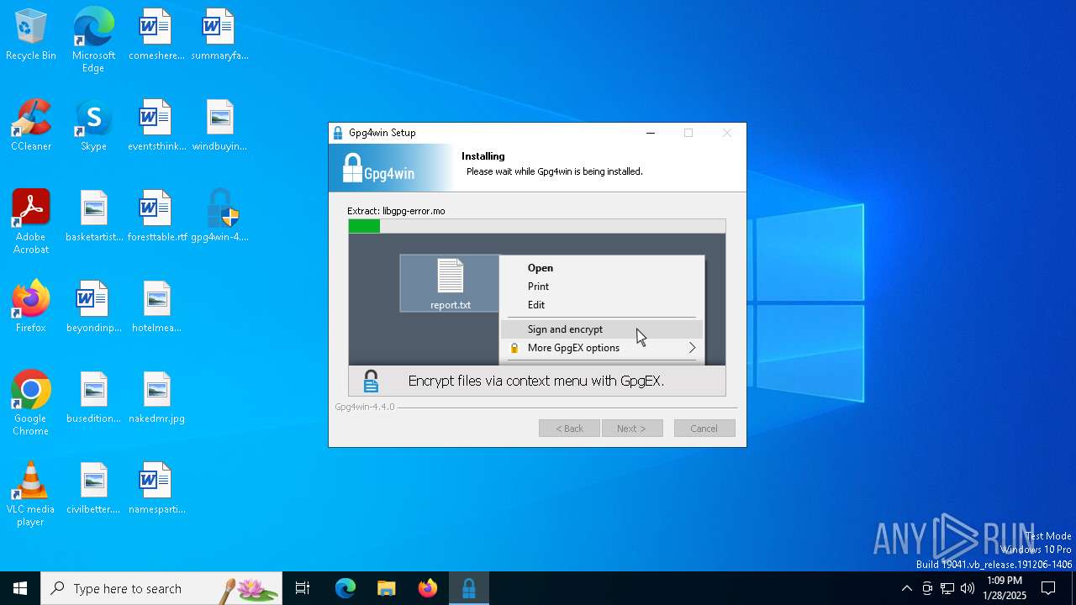Click Sign and encrypt menu entry
1076x605 pixels.
(x=602, y=329)
